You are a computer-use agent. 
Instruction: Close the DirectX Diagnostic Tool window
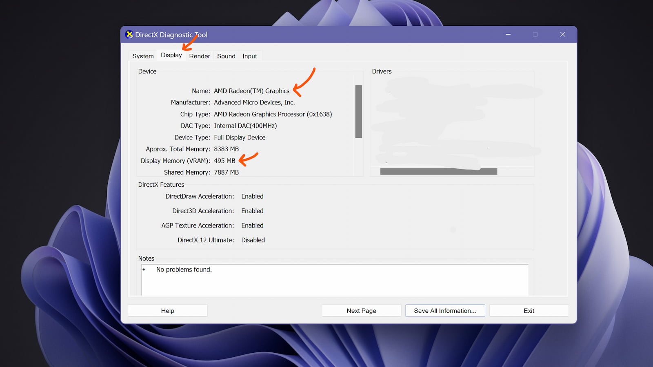click(562, 35)
